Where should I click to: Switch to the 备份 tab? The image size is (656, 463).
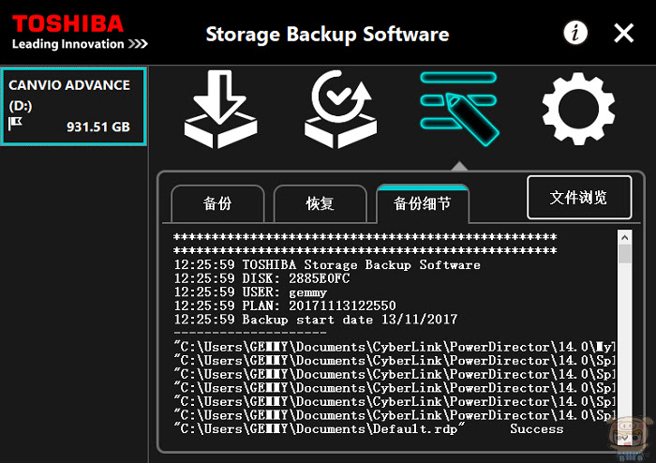pos(217,203)
